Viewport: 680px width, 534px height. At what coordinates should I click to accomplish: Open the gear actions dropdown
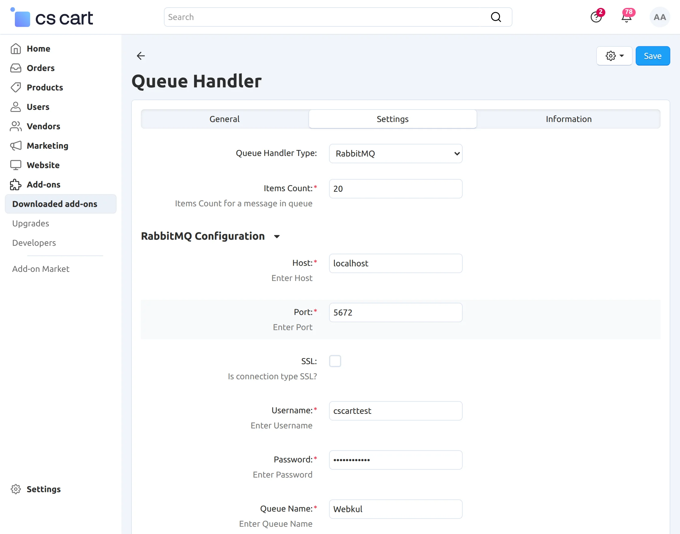tap(614, 56)
